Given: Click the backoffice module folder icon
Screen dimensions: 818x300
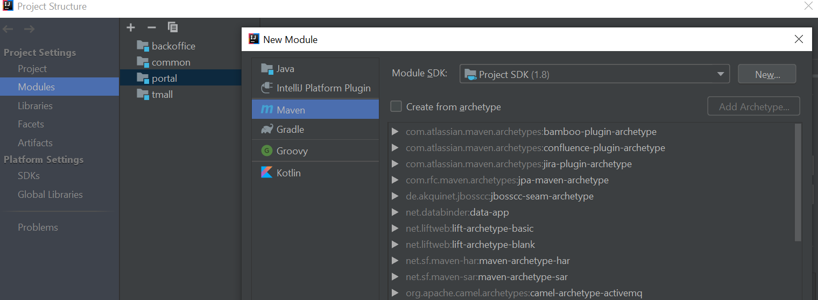Looking at the screenshot, I should click(x=143, y=46).
